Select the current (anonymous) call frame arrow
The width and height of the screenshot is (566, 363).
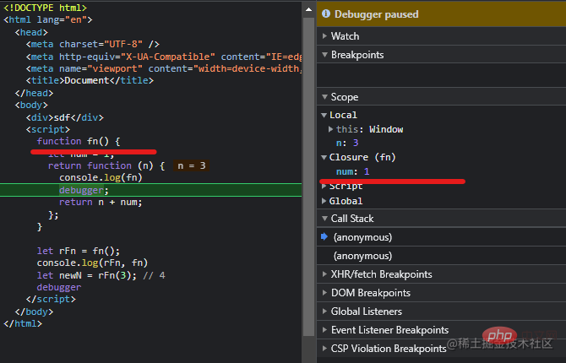coord(324,236)
